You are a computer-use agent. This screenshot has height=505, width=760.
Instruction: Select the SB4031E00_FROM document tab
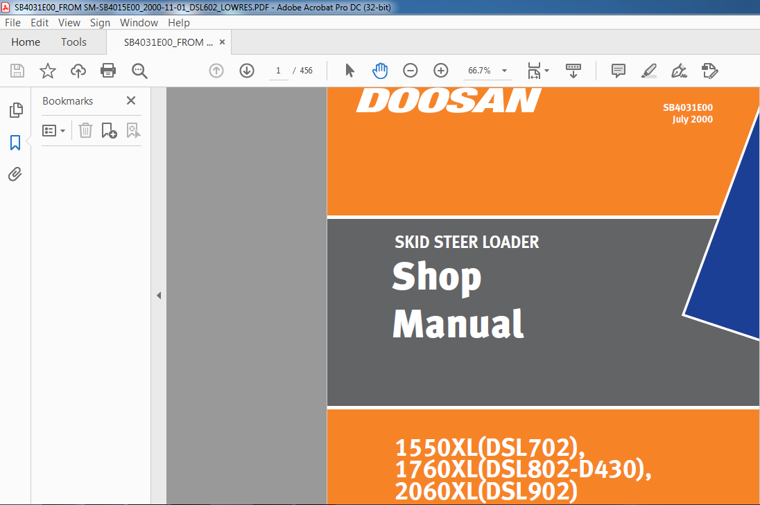(x=169, y=42)
